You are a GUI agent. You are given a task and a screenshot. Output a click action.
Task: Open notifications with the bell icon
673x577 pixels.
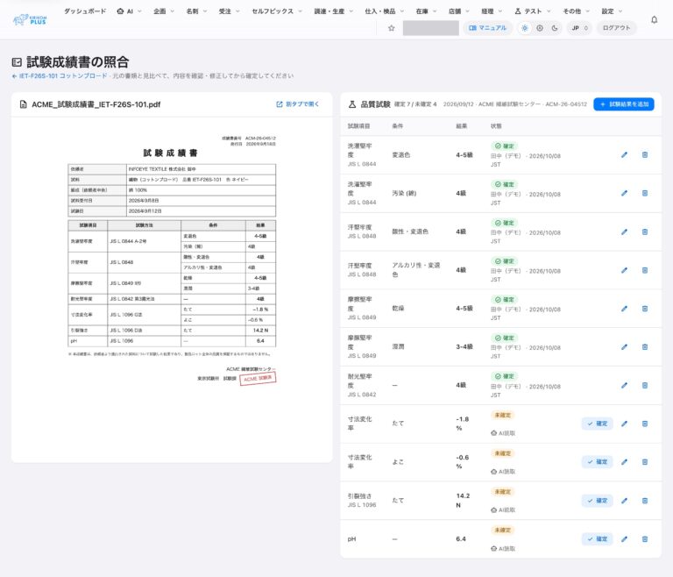click(x=654, y=20)
